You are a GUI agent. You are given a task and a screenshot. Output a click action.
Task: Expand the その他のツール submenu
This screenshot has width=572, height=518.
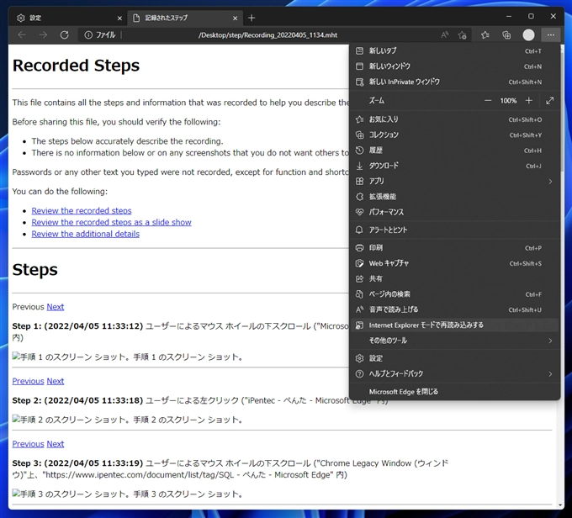click(454, 341)
